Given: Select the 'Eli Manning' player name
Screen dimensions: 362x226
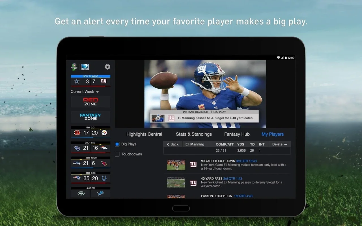Looking at the screenshot, I should tap(195, 144).
